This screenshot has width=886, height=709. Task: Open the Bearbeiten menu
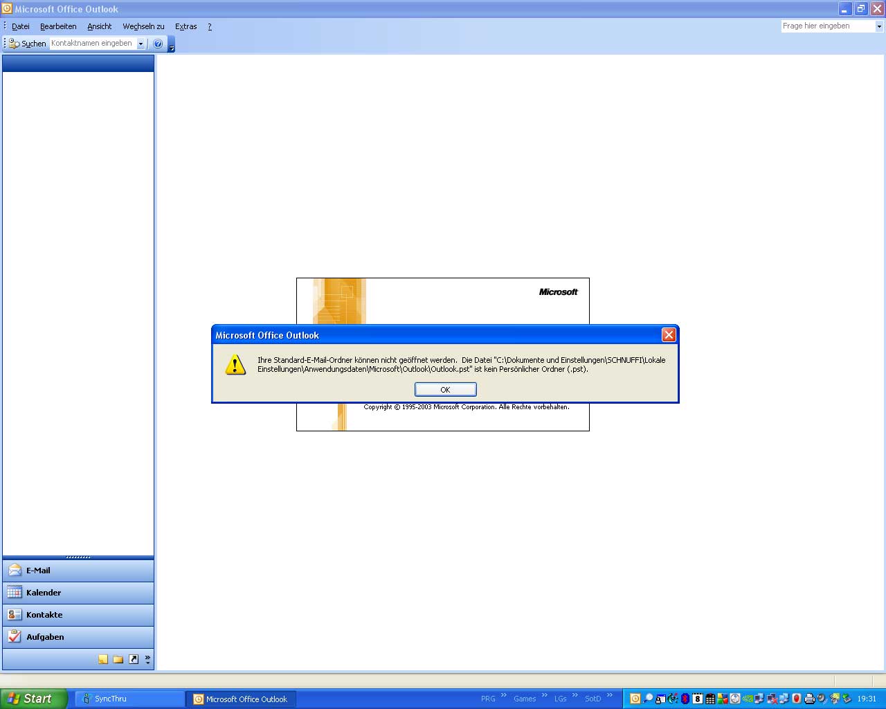pyautogui.click(x=58, y=26)
